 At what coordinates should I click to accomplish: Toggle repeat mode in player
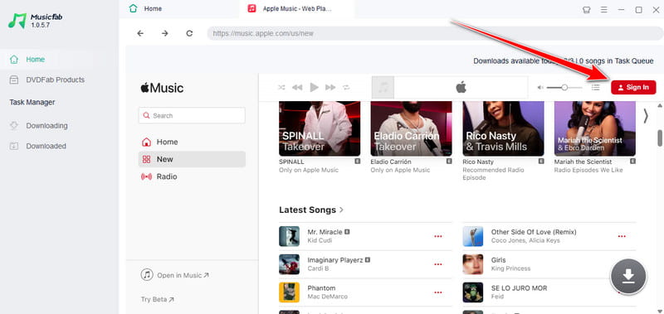pos(346,88)
